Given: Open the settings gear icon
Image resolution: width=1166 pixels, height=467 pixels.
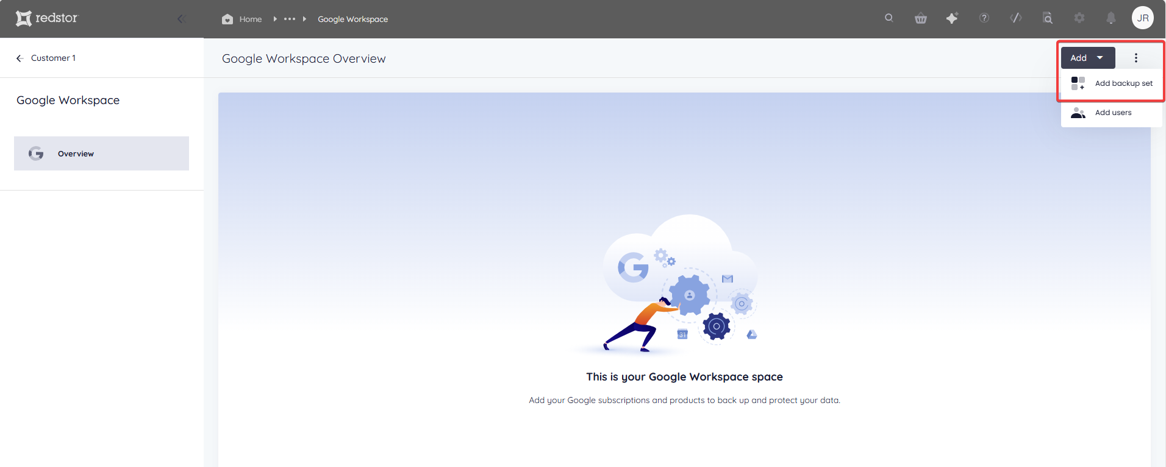Looking at the screenshot, I should tap(1079, 18).
